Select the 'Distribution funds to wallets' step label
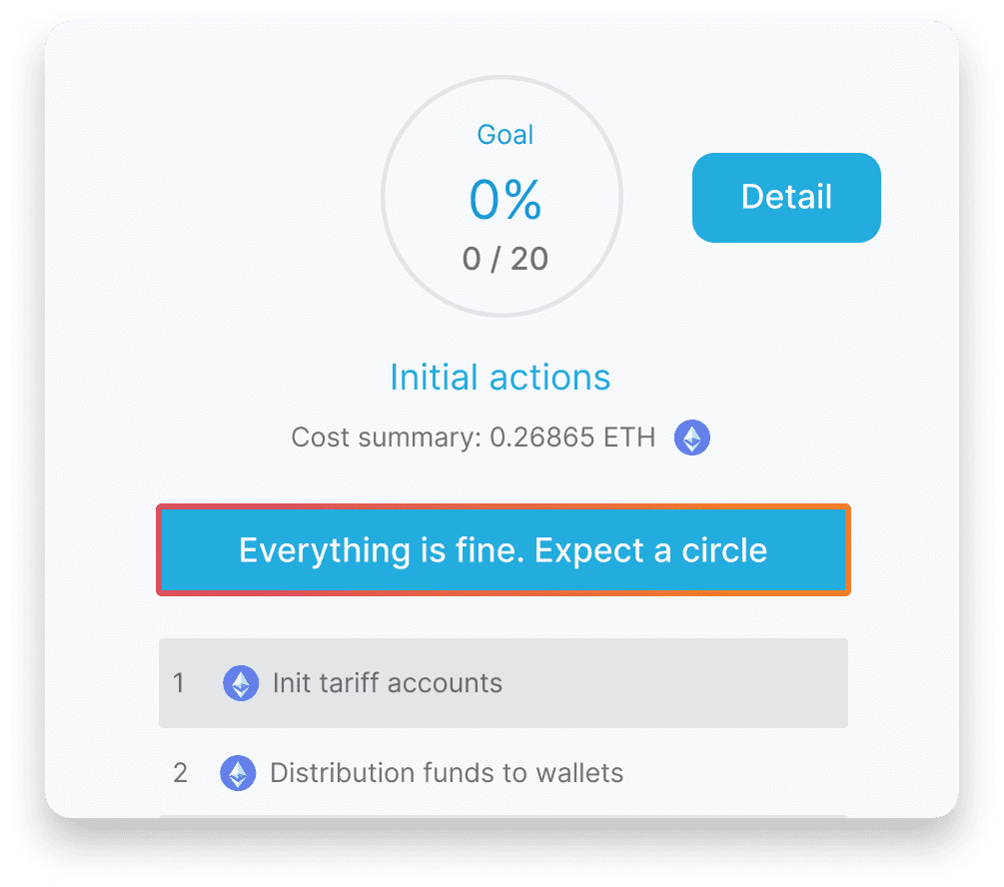 (x=447, y=773)
